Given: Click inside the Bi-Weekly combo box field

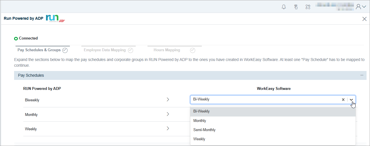Looking at the screenshot, I should pyautogui.click(x=273, y=100).
